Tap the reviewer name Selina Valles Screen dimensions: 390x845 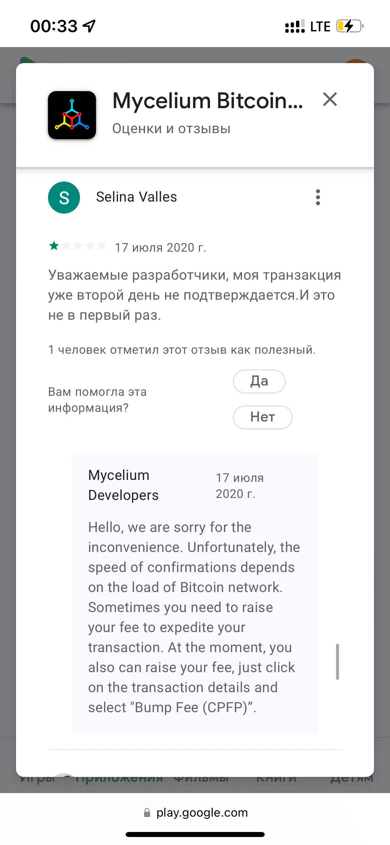[137, 197]
